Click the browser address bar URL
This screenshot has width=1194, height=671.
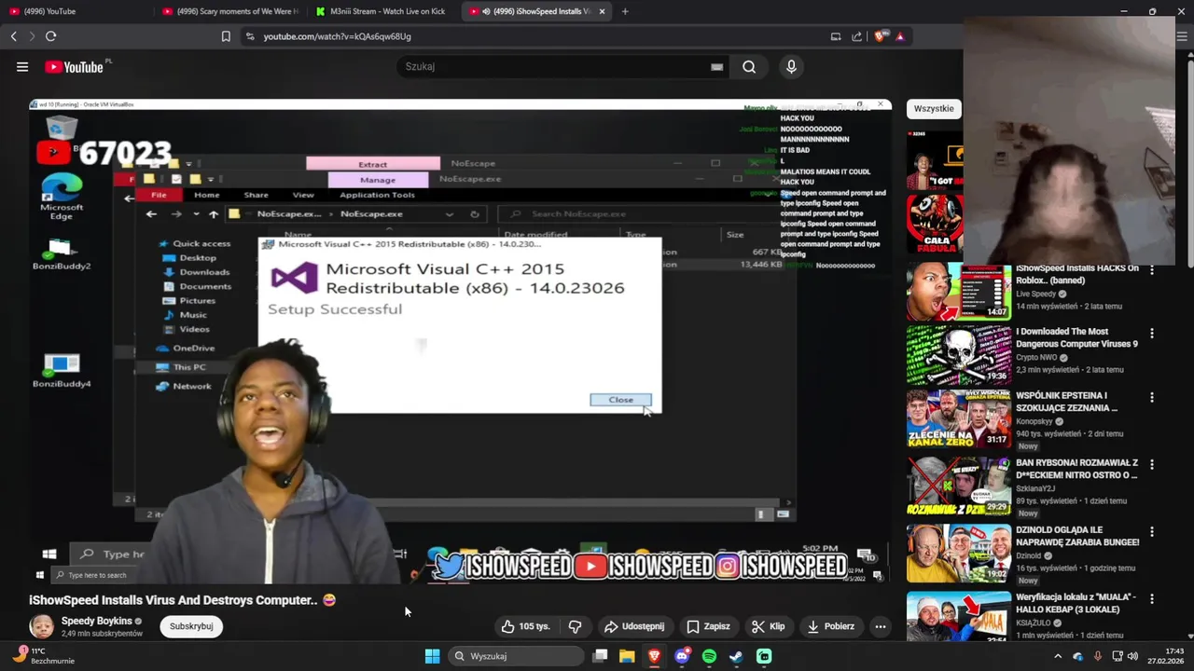pyautogui.click(x=337, y=36)
